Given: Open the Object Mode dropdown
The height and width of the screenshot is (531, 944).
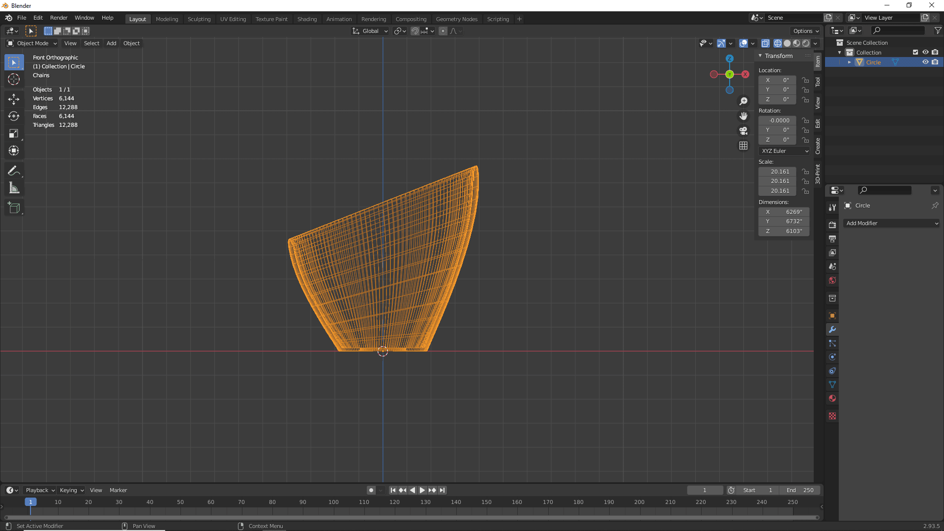Looking at the screenshot, I should pos(32,43).
